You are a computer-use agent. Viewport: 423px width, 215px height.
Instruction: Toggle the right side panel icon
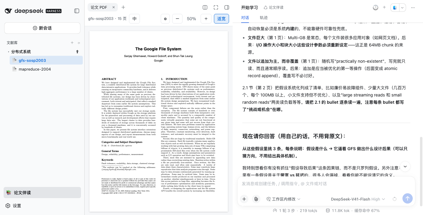point(227,7)
